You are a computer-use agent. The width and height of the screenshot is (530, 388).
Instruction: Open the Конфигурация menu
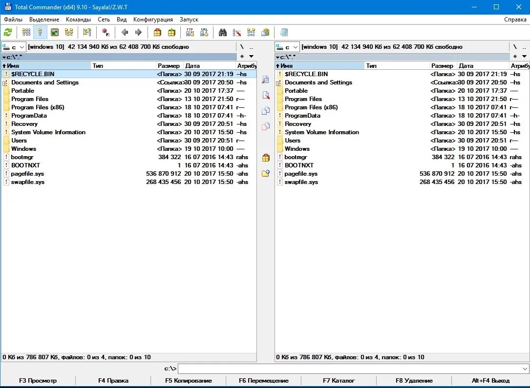coord(153,20)
